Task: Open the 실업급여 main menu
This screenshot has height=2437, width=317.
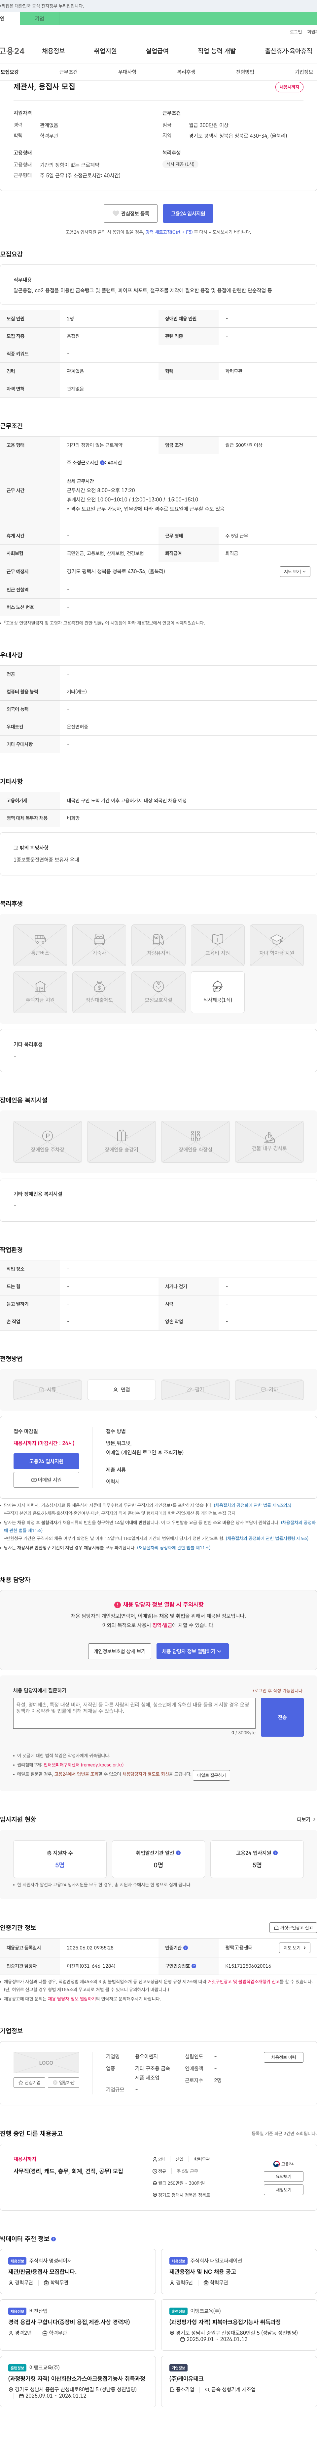Action: point(158,51)
